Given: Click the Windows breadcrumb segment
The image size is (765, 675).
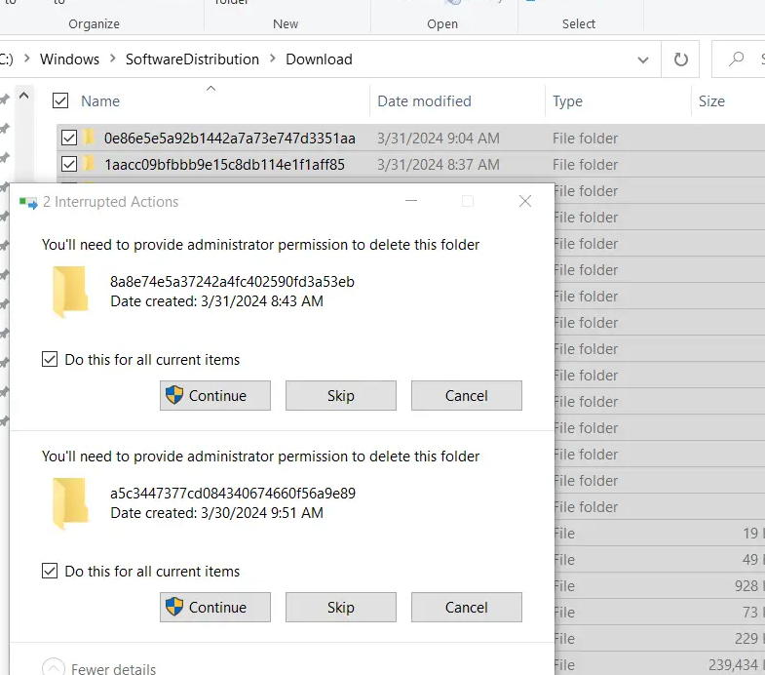Looking at the screenshot, I should pos(70,60).
